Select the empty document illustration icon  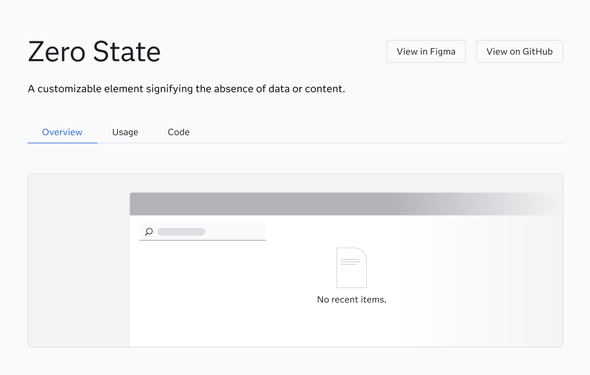tap(351, 268)
